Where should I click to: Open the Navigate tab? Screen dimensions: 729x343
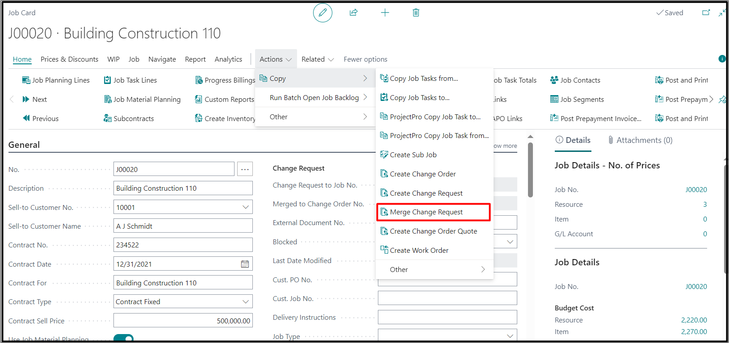coord(162,59)
